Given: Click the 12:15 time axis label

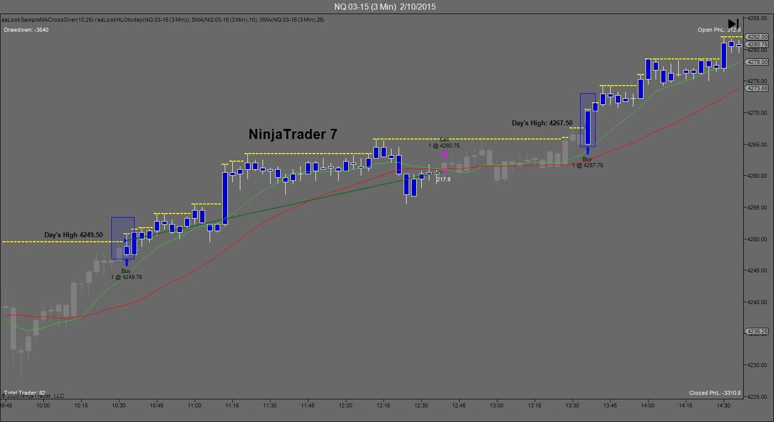Looking at the screenshot, I should click(383, 405).
